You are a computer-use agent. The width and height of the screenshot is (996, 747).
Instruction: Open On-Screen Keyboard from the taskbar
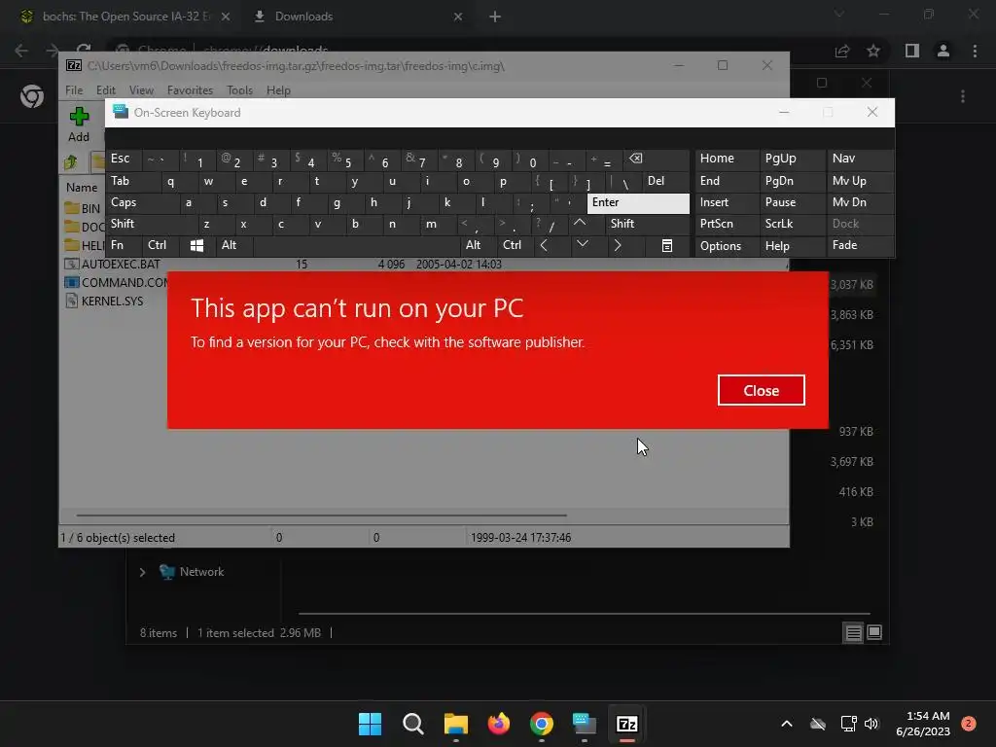[x=585, y=724]
